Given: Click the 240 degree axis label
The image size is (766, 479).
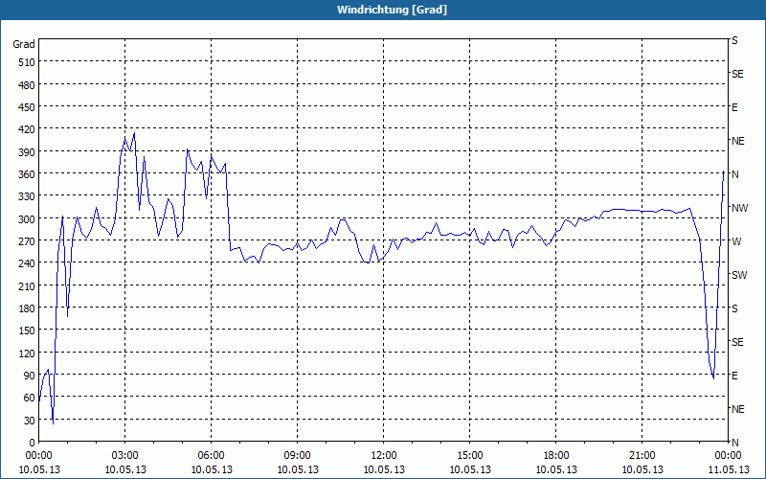Looking at the screenshot, I should [x=28, y=264].
